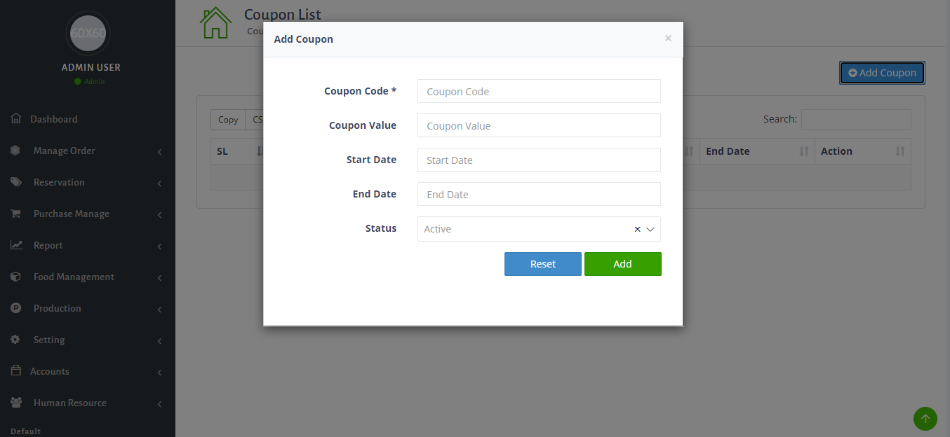Select the End Date input
Image resolution: width=950 pixels, height=437 pixels.
[539, 194]
